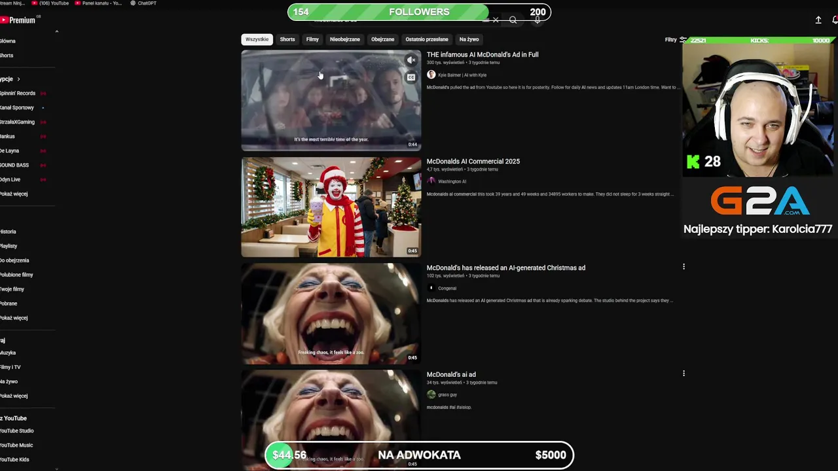Open the StrzałaXGaming subscription
Image resolution: width=838 pixels, height=471 pixels.
tap(17, 122)
